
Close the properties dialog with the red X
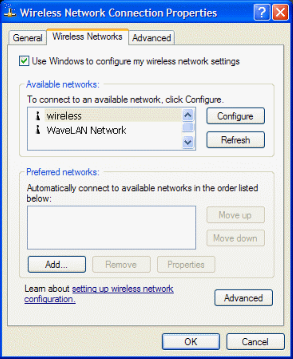[280, 12]
